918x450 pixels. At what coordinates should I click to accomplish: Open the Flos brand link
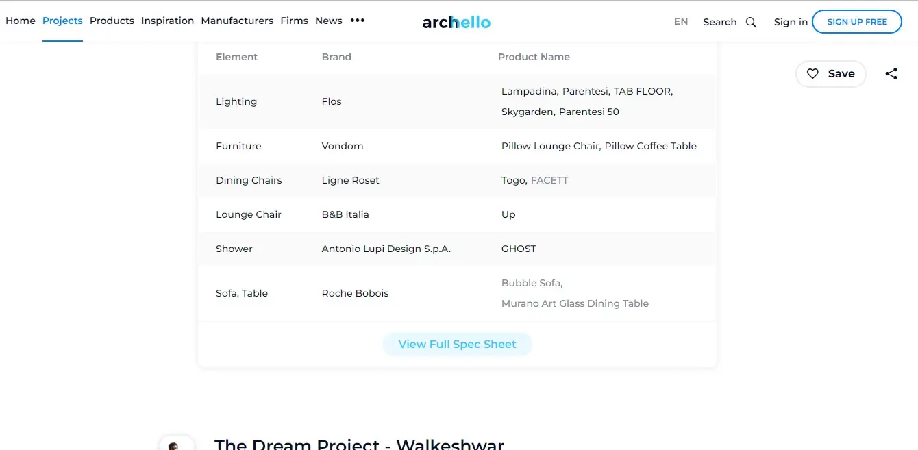[x=332, y=101]
